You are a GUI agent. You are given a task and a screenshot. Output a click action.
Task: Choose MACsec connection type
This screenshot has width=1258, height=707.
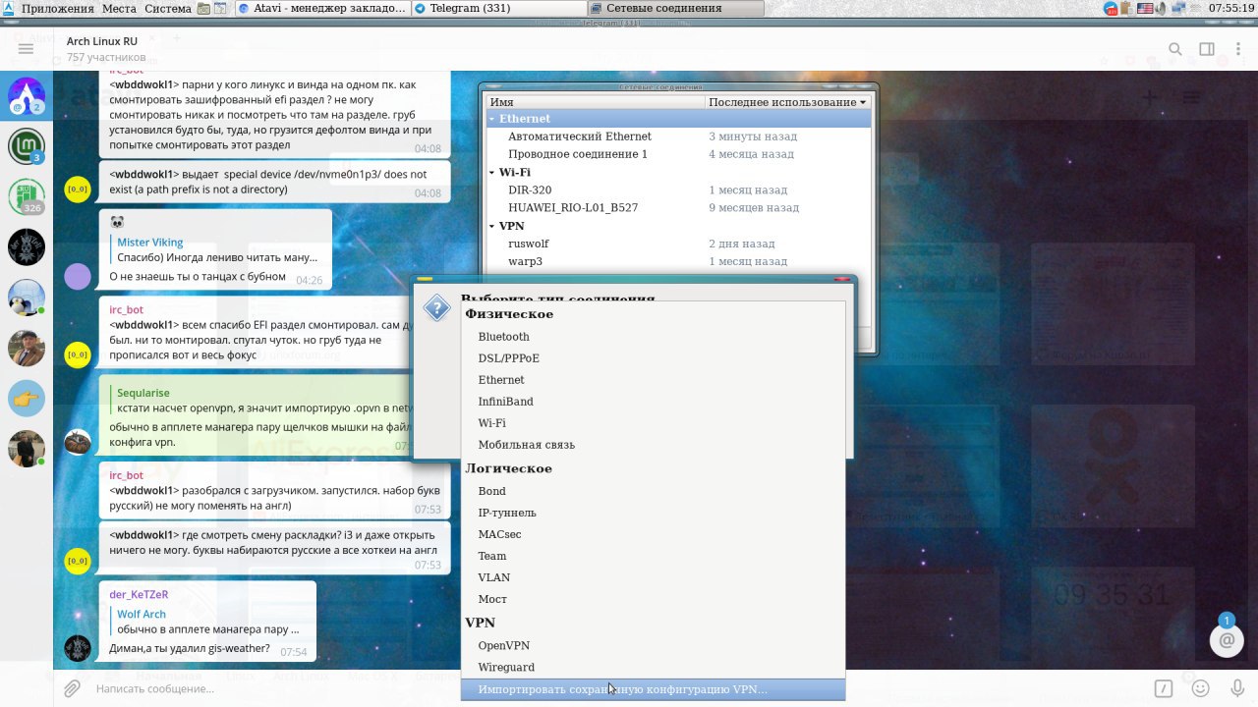pos(653,534)
